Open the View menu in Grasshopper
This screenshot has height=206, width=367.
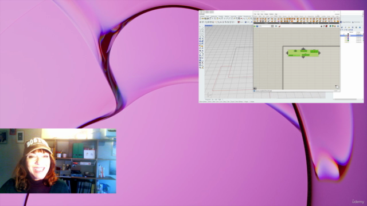[x=262, y=14]
